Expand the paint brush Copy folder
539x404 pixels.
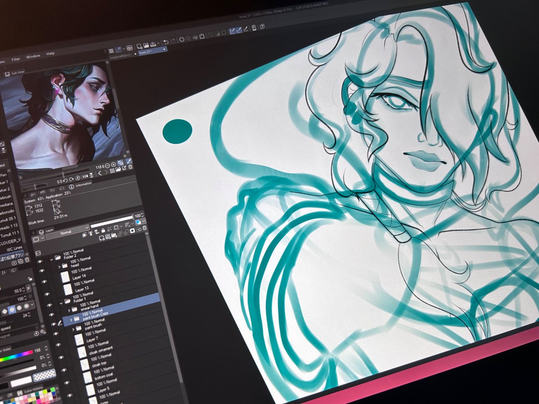[71, 320]
